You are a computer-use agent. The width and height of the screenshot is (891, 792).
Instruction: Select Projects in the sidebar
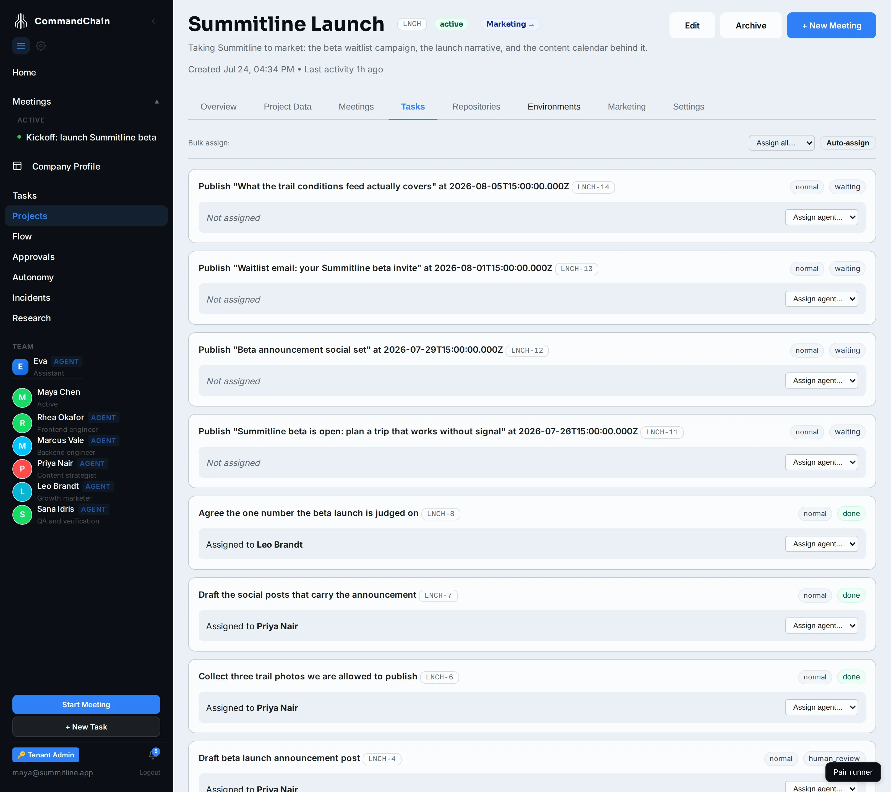[86, 216]
